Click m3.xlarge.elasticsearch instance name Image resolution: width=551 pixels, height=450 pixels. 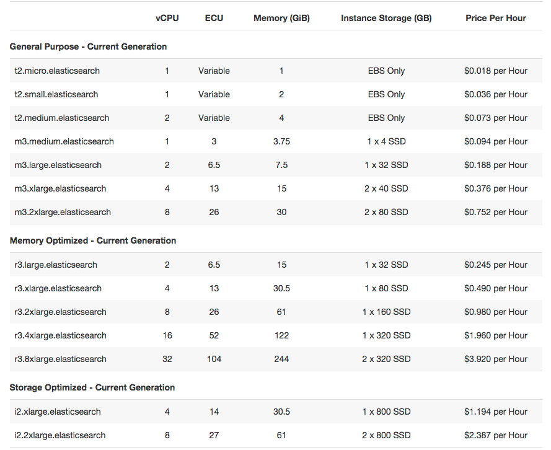tap(60, 188)
